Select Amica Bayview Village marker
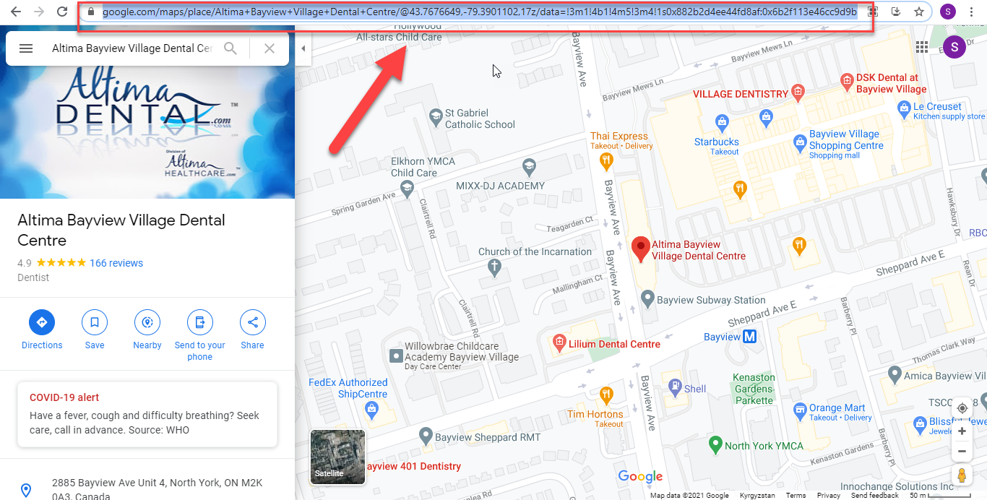The height and width of the screenshot is (500, 987). (895, 374)
